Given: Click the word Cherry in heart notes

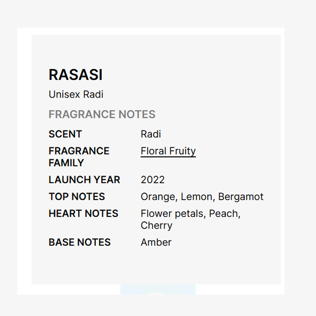Looking at the screenshot, I should [x=156, y=226].
